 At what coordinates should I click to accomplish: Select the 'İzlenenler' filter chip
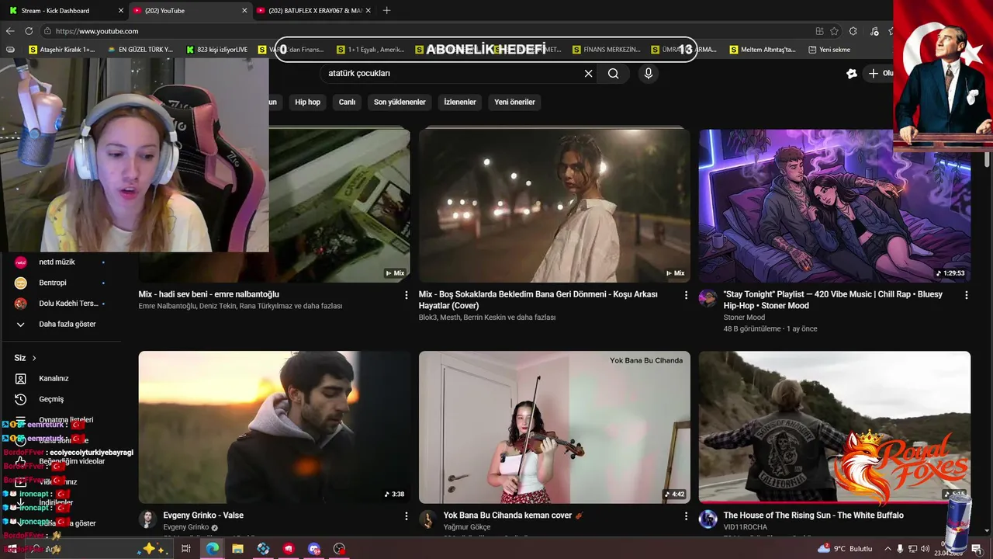pos(460,102)
